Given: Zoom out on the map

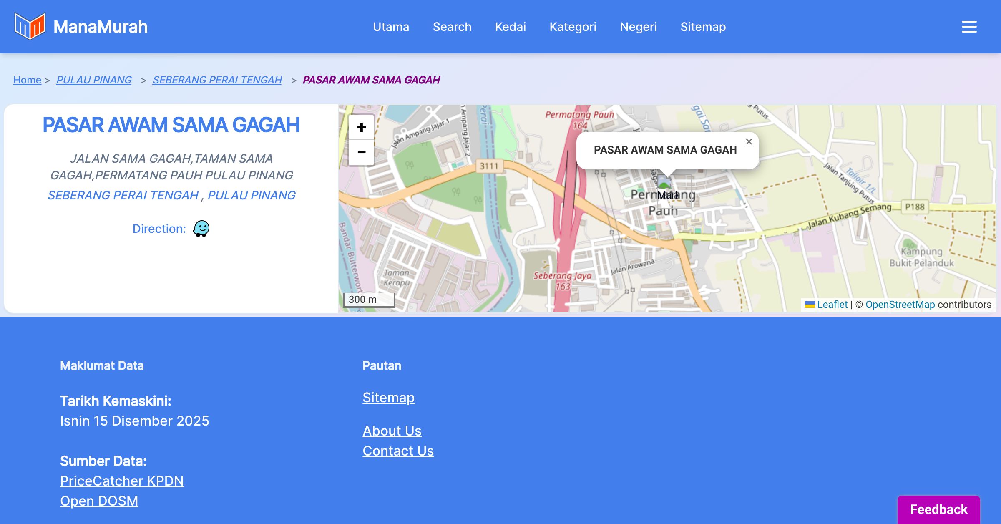Looking at the screenshot, I should (x=361, y=152).
